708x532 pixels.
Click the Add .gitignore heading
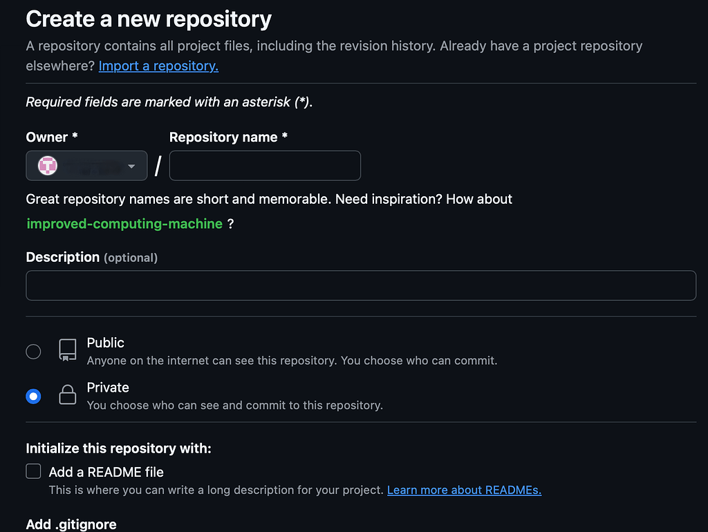[71, 524]
